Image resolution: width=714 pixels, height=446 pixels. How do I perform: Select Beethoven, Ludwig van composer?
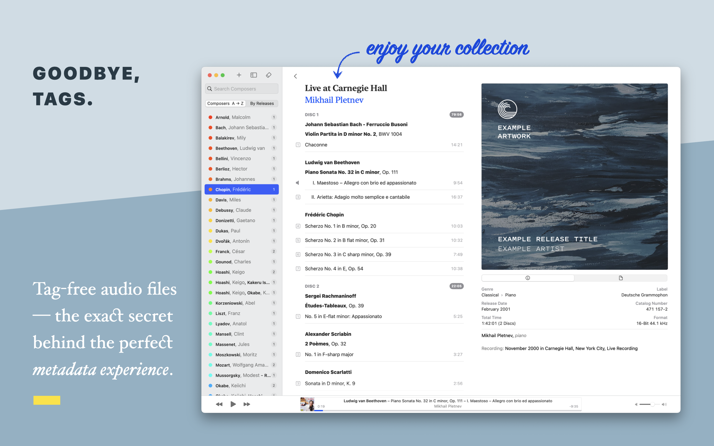(242, 148)
